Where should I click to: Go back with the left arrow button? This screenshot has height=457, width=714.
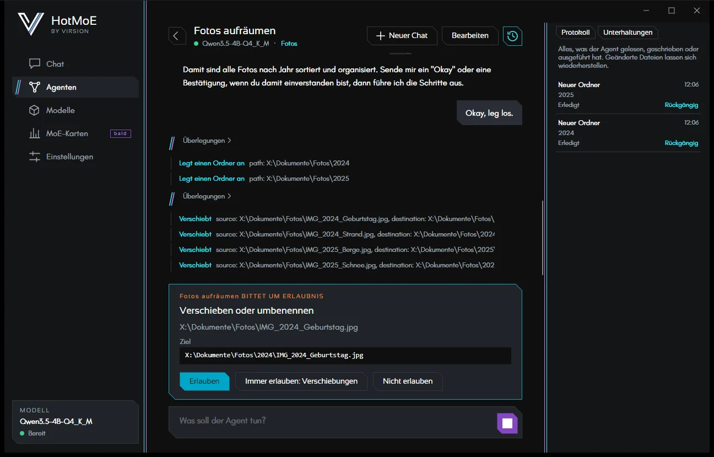tap(176, 36)
